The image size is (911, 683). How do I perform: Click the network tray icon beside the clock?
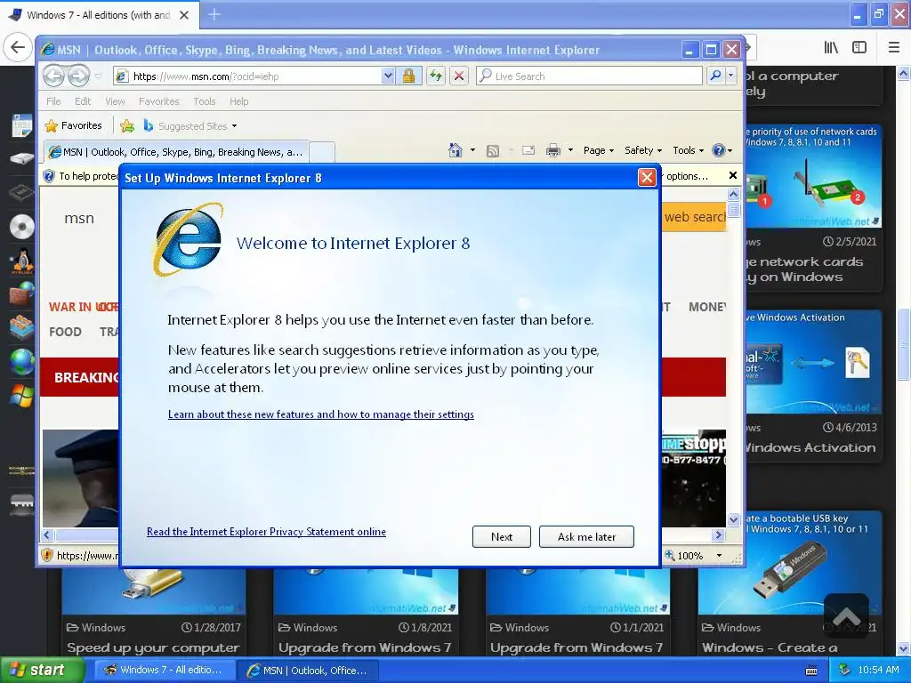[844, 671]
